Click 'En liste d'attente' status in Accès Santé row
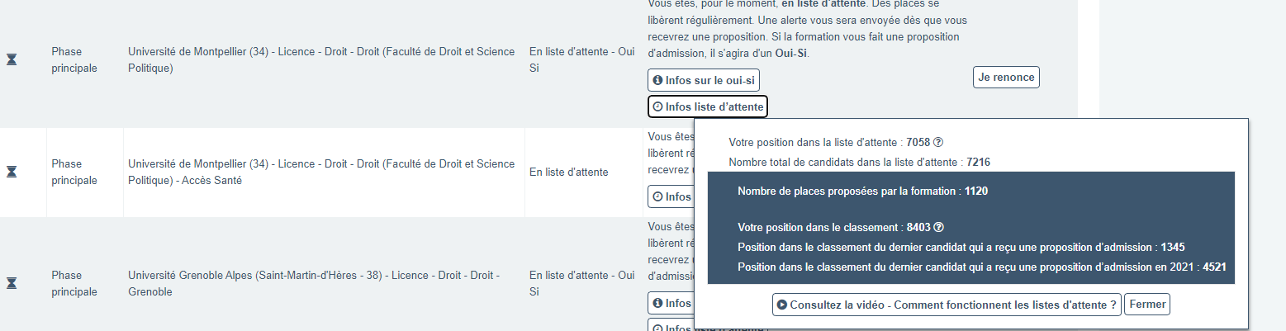This screenshot has width=1286, height=331. click(x=568, y=173)
